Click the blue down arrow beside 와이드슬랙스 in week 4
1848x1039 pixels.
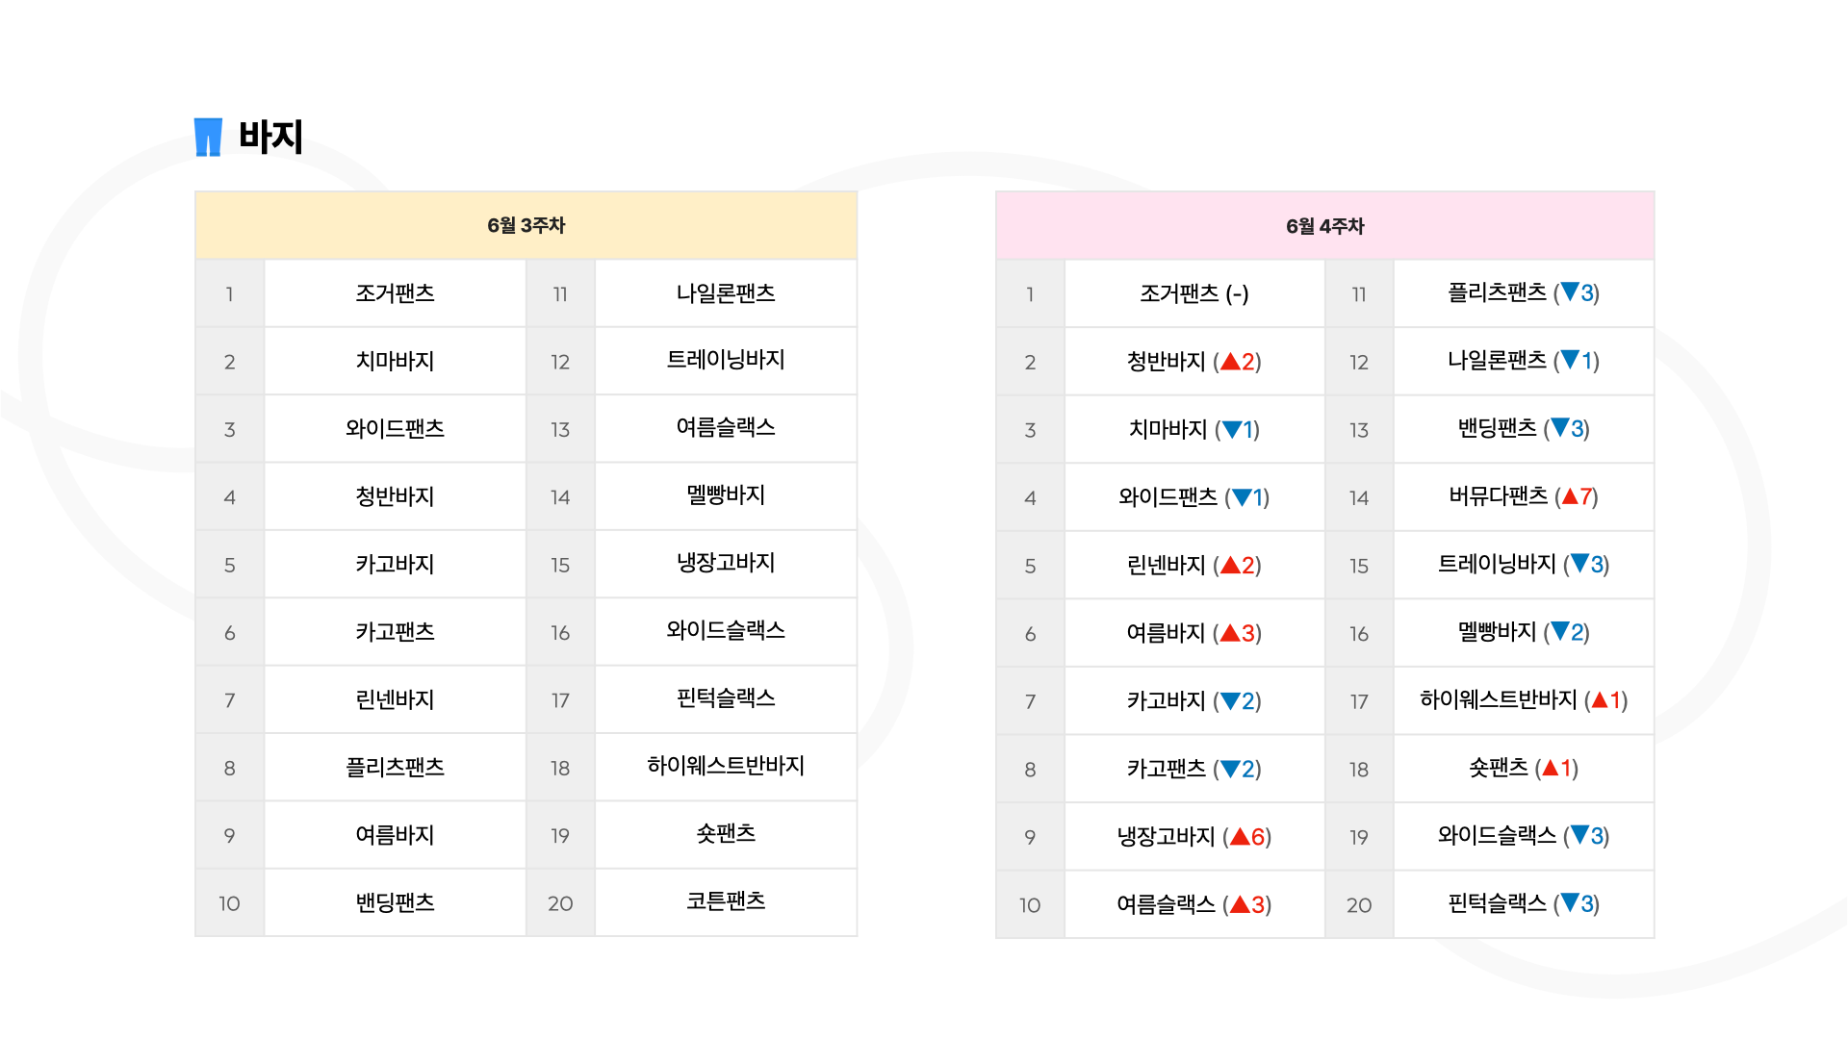(x=1579, y=835)
